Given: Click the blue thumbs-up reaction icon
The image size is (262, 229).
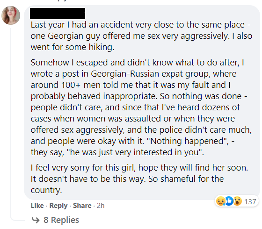Looking at the screenshot, I should [229, 201].
